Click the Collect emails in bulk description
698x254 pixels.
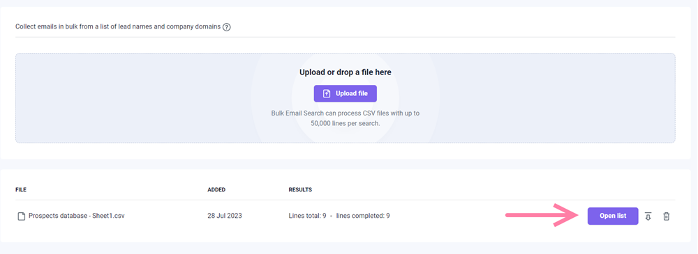[x=118, y=26]
